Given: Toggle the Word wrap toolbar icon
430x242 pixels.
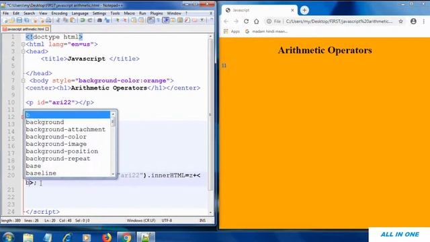Looking at the screenshot, I should [x=151, y=20].
